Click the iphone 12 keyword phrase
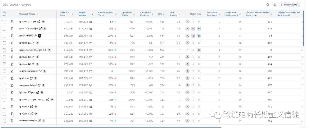This screenshot has height=128, width=309. coord(25,64)
